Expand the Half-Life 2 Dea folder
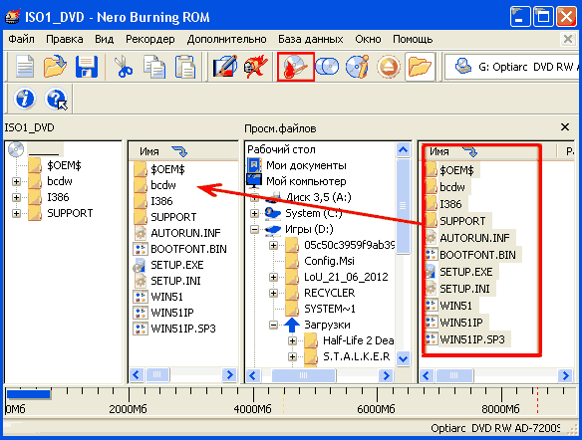Screen dimensions: 582x440 (292, 341)
